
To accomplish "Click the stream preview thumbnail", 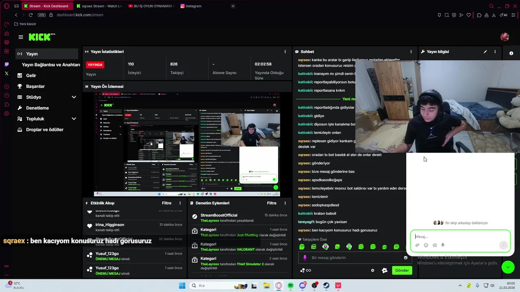I will [187, 144].
